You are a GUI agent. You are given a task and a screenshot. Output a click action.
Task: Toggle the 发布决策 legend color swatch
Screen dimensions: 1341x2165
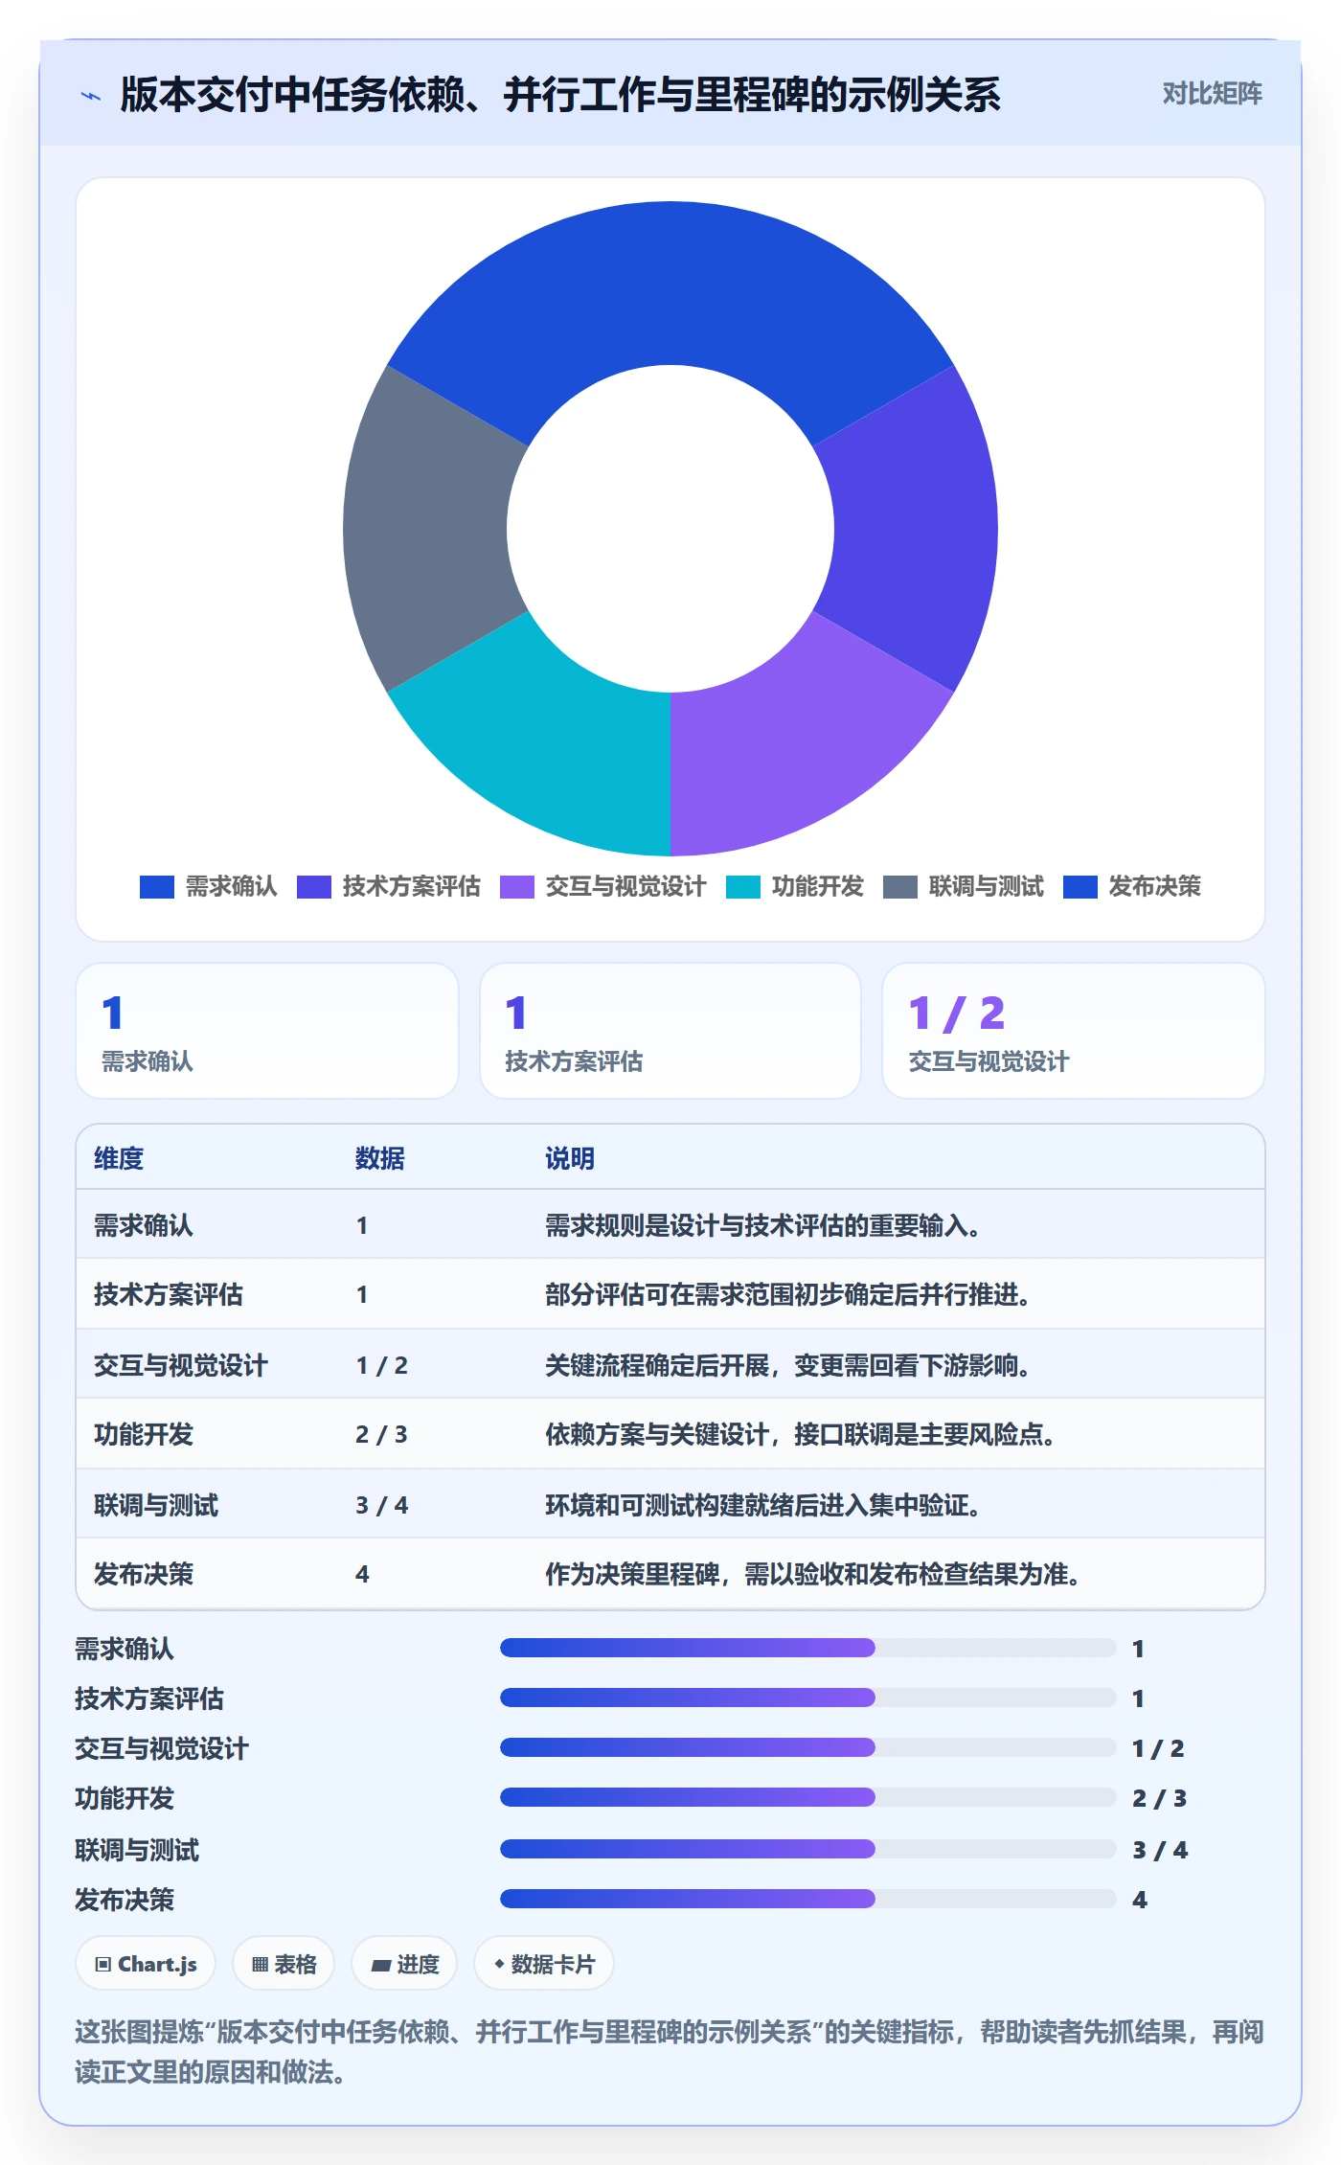(1080, 887)
